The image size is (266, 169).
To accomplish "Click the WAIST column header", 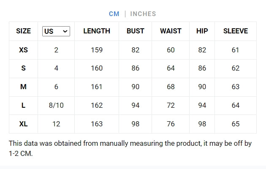I will 171,31.
